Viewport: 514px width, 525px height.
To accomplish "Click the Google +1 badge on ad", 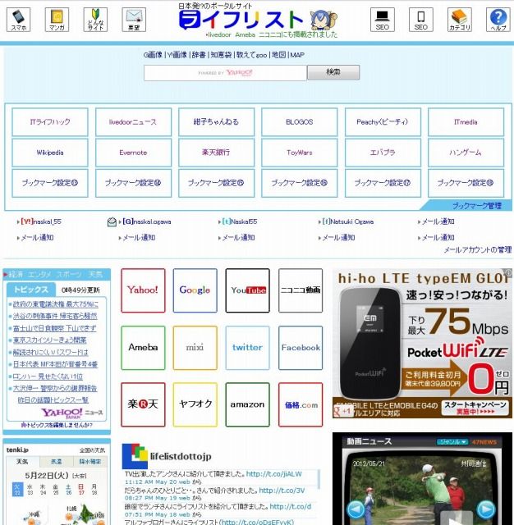I will 342,411.
